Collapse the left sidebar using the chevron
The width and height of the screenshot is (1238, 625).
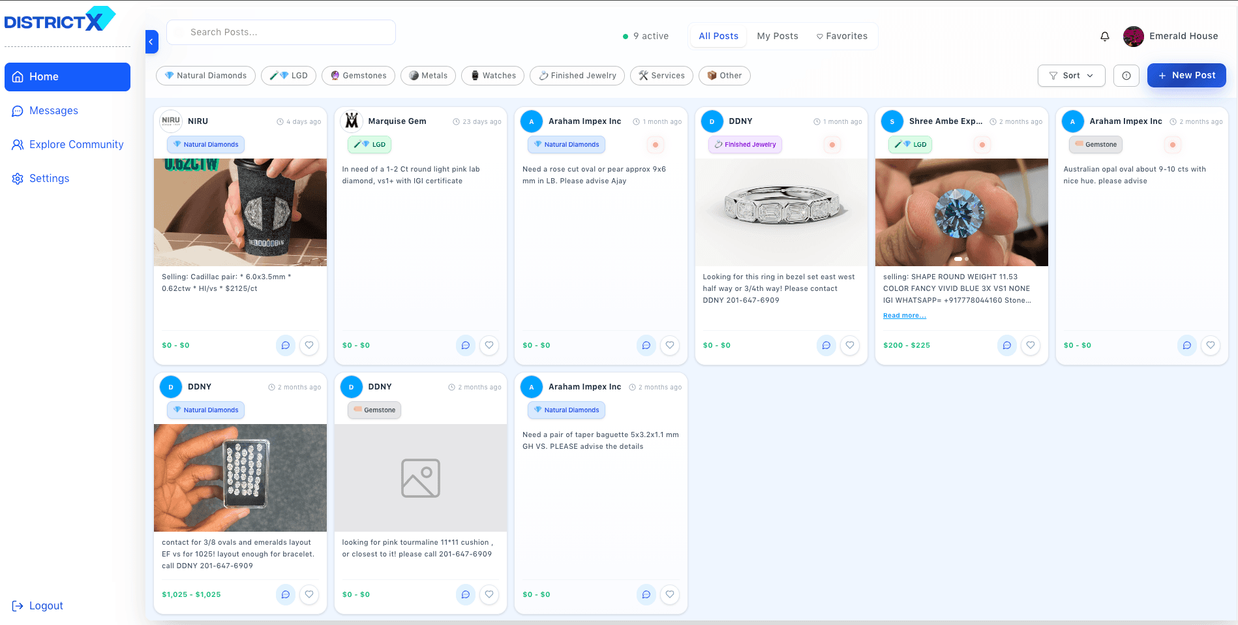[151, 42]
